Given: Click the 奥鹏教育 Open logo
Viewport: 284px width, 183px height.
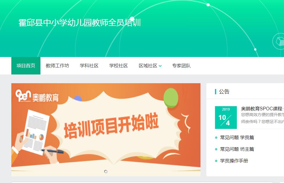Looking at the screenshot, I should click(x=37, y=96).
